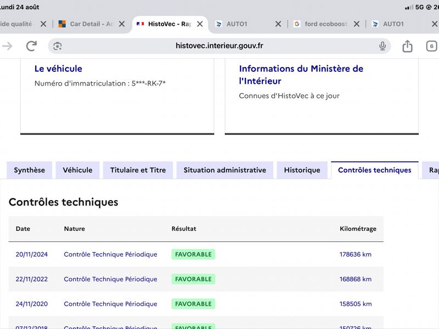Close the first AUTO1 tab
439x329 pixels.
tap(278, 24)
